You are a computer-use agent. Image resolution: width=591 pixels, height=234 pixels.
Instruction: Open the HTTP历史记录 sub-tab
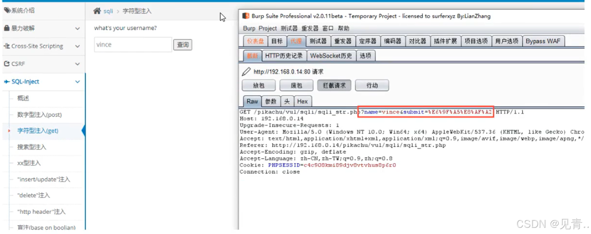click(x=284, y=56)
